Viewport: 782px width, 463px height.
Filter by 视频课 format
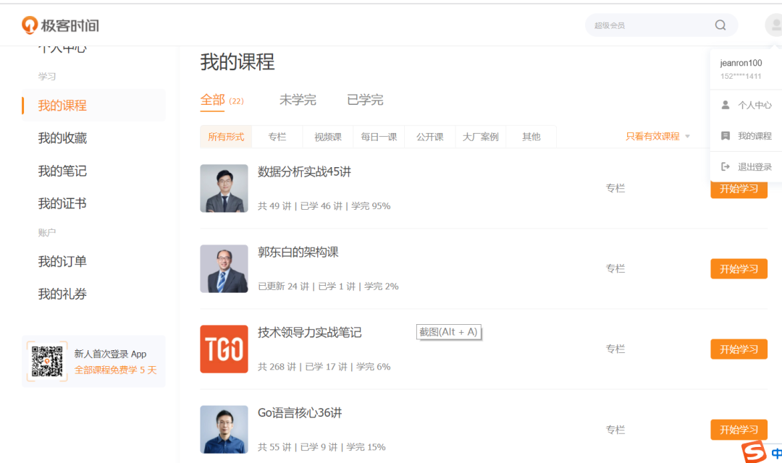click(x=328, y=137)
